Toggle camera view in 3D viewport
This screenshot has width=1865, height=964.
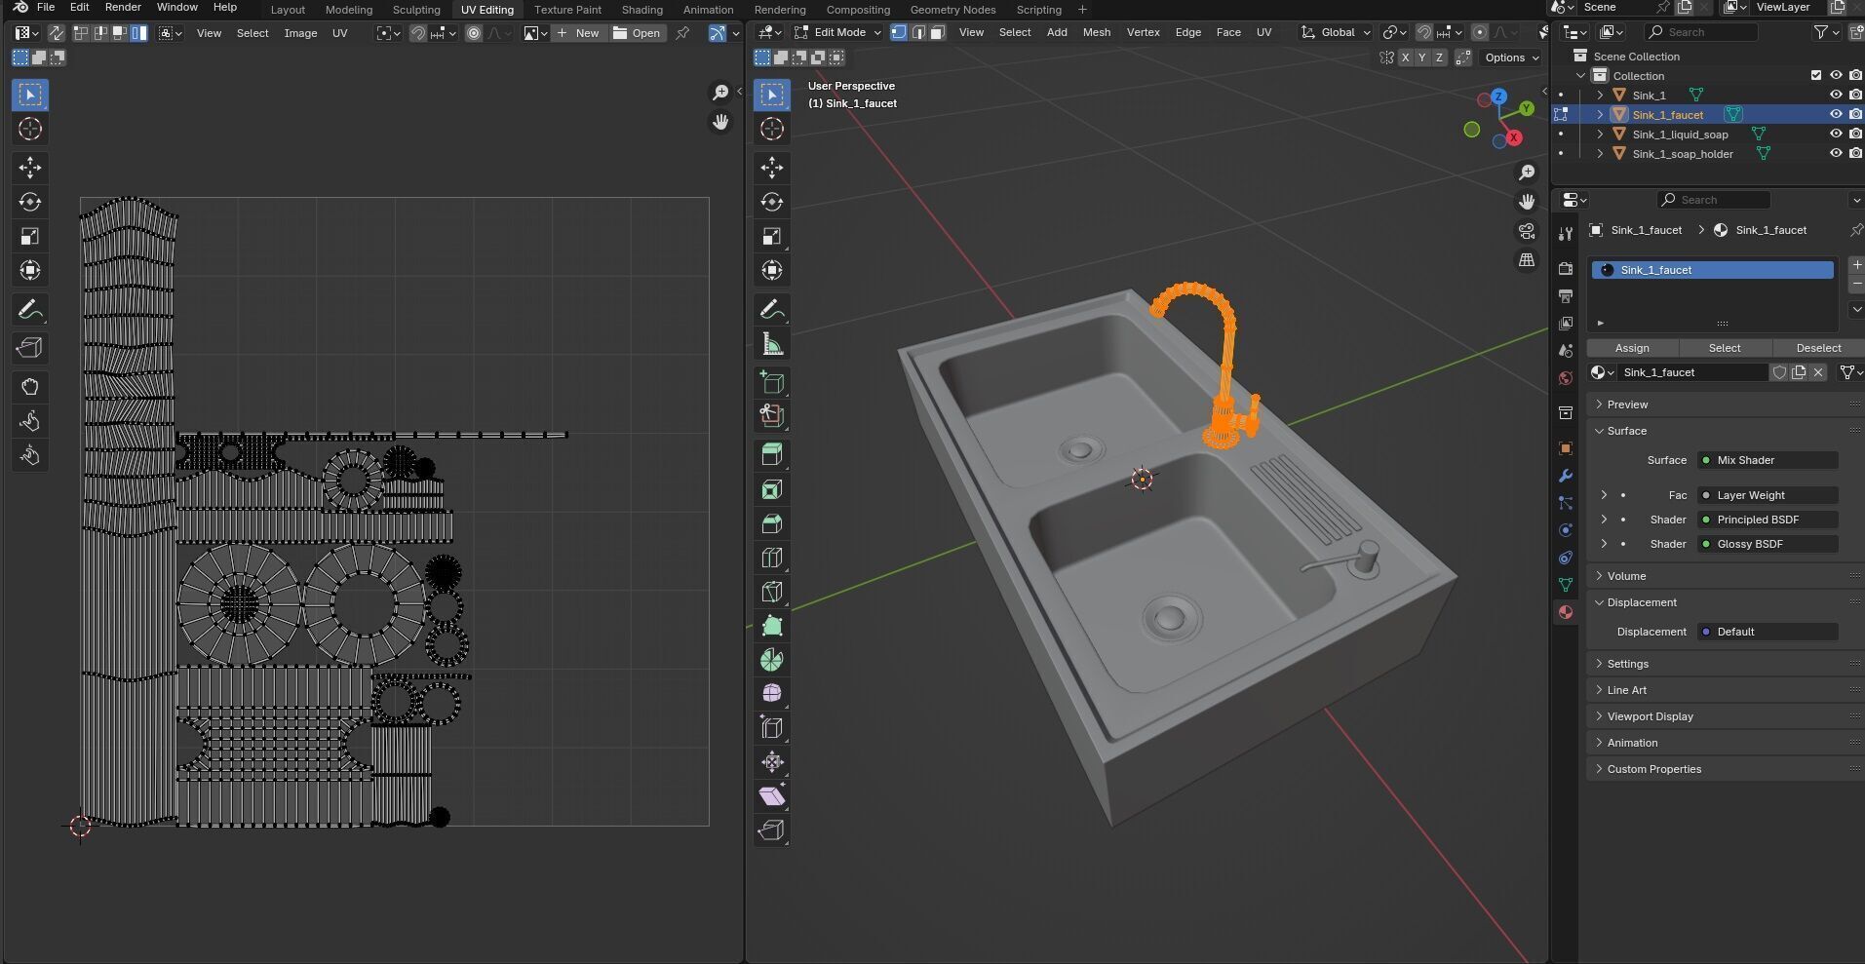1527,231
